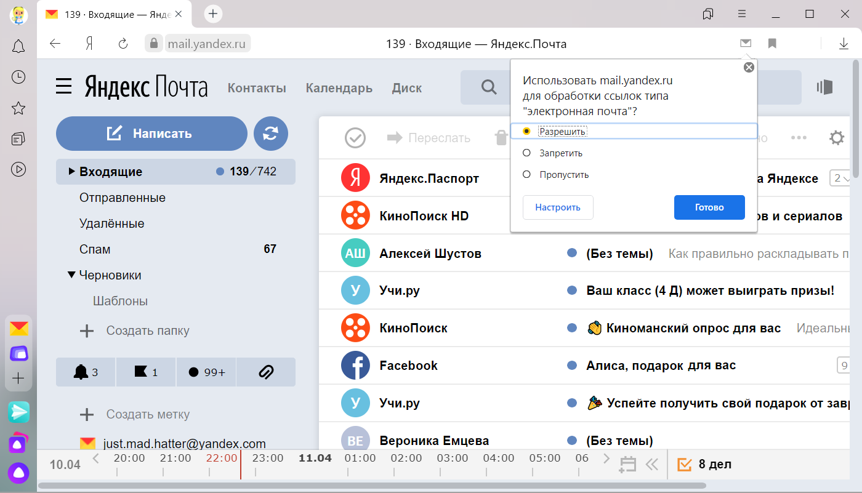Open the sidebar panel icon right of search
This screenshot has height=493, width=862.
pyautogui.click(x=824, y=87)
